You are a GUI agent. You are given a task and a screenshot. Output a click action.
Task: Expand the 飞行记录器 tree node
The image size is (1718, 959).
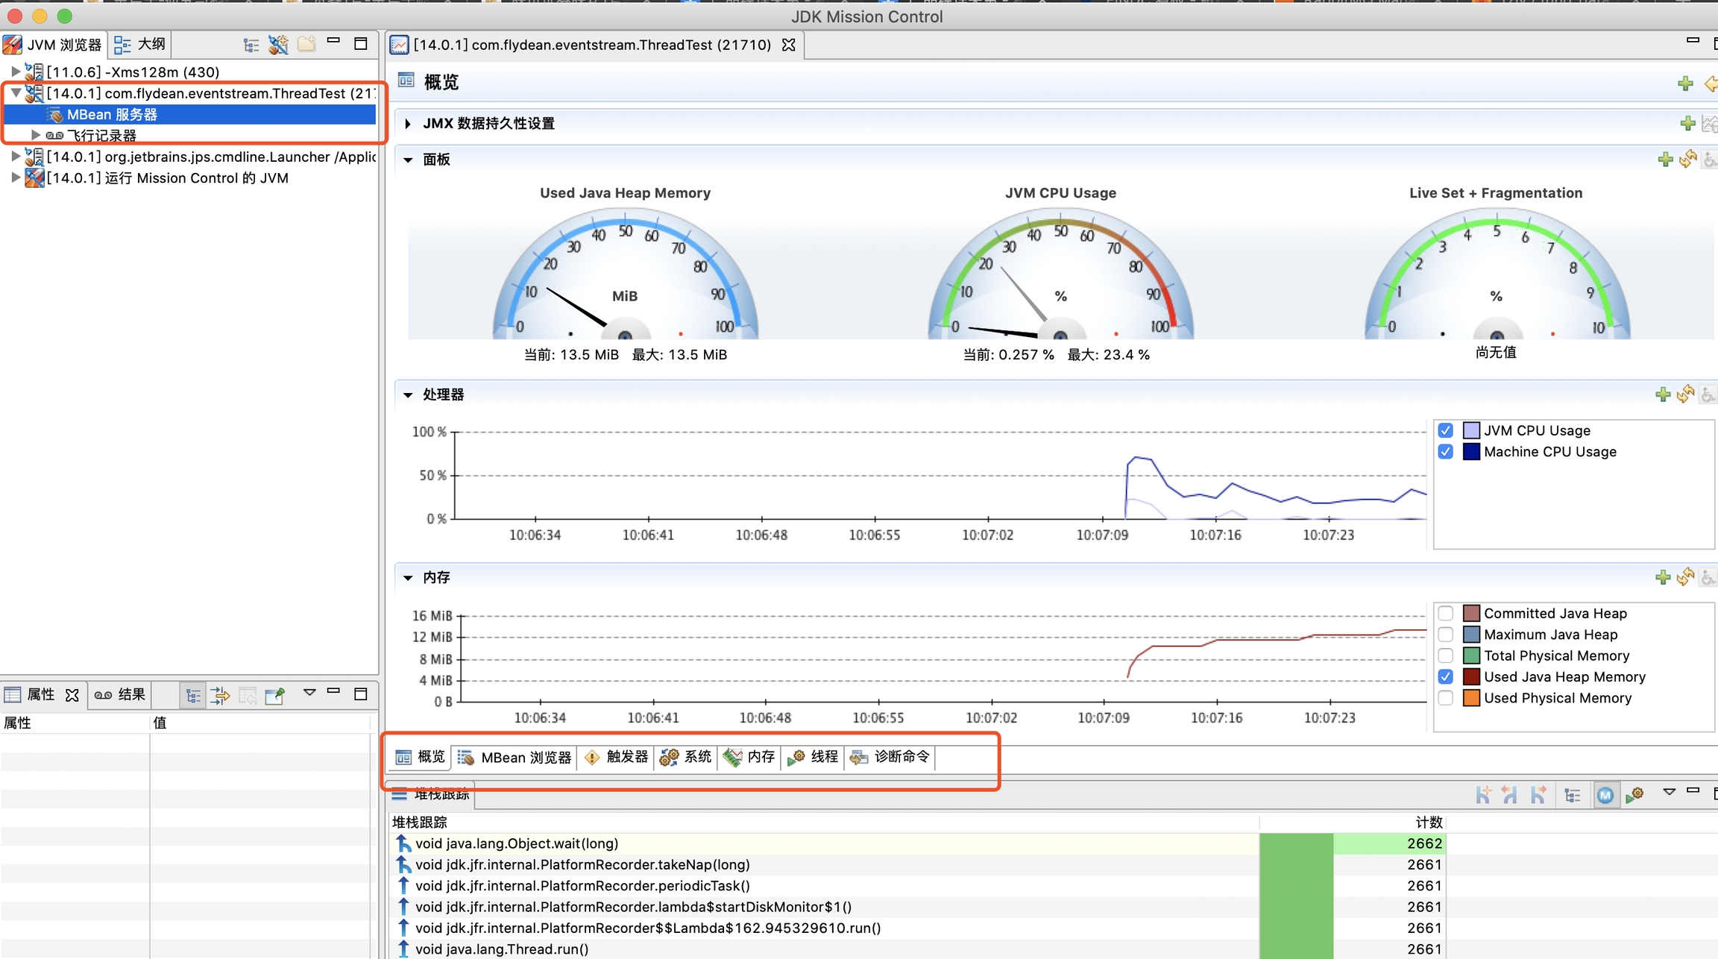(x=35, y=135)
